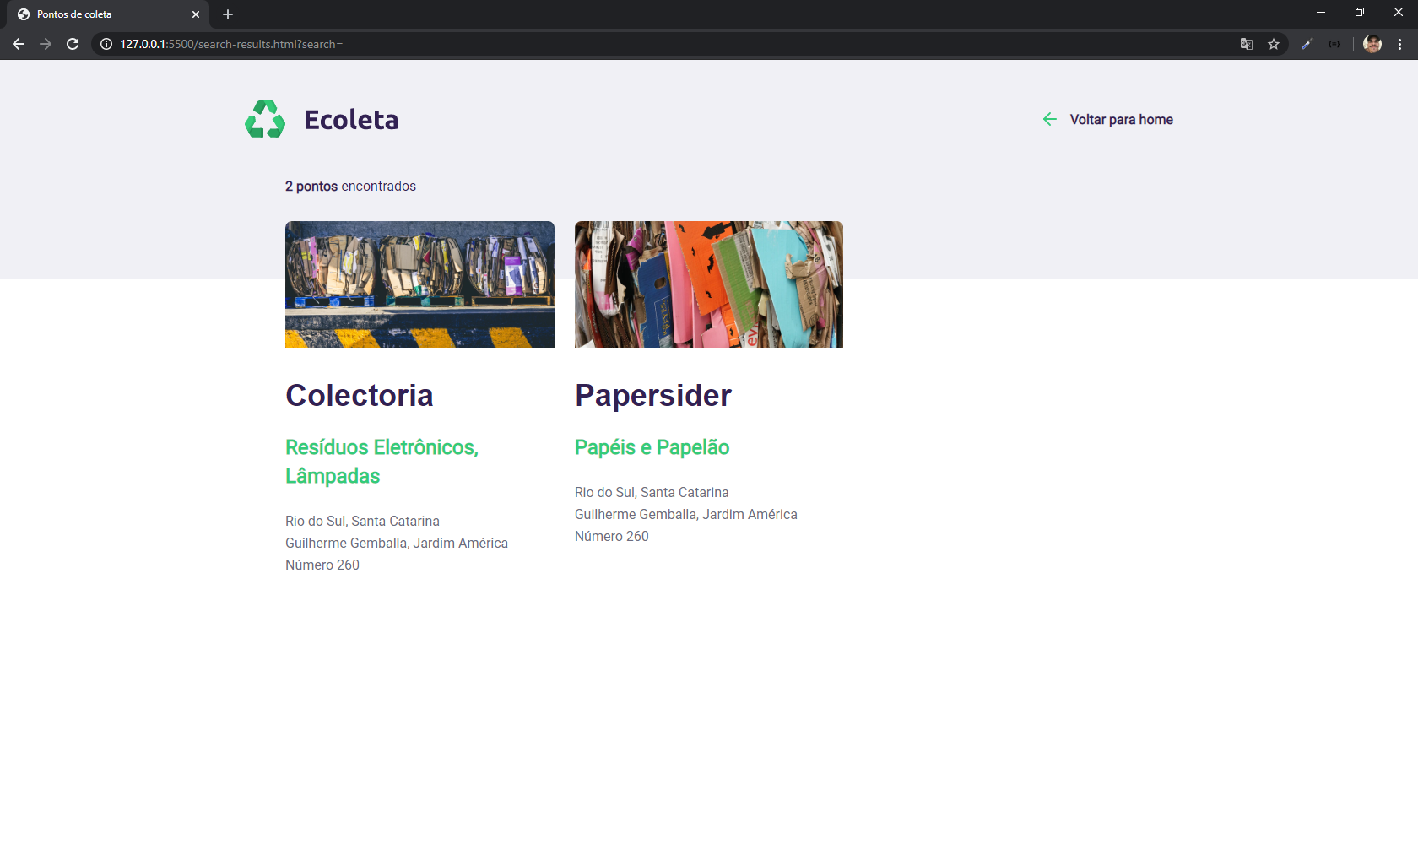Click the site information icon in address bar

[x=105, y=44]
